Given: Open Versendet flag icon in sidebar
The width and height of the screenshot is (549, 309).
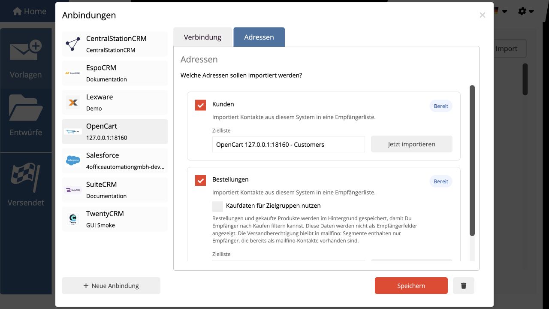Looking at the screenshot, I should click(26, 178).
